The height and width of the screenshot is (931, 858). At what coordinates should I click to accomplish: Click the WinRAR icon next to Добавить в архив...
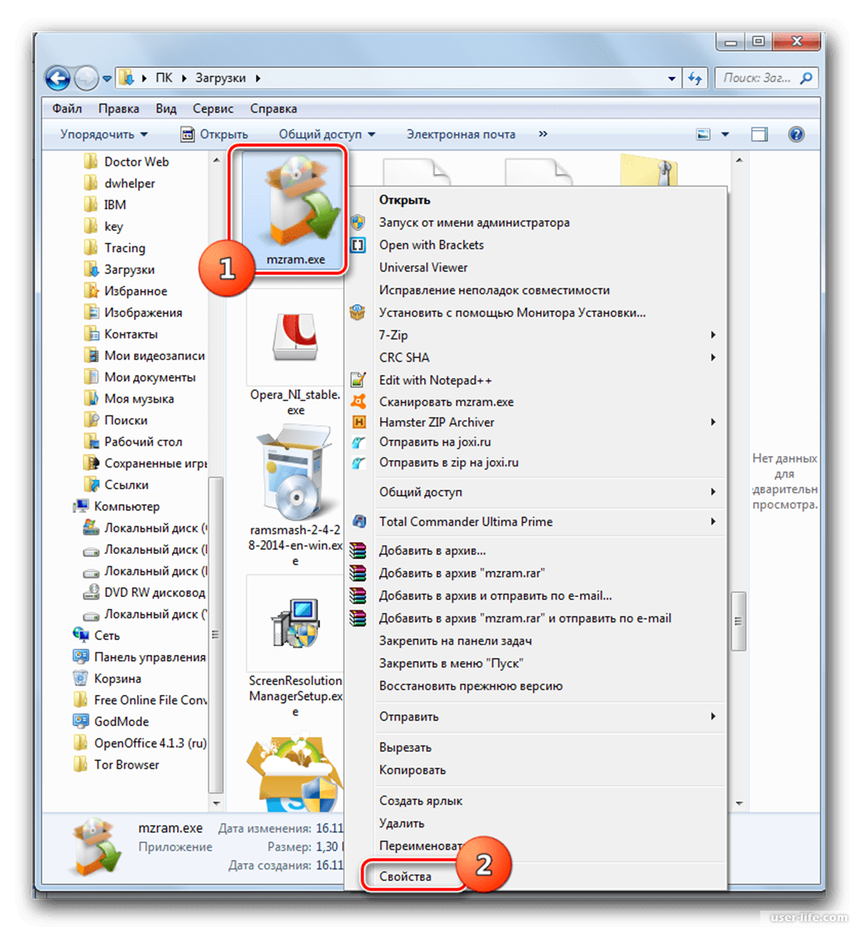click(357, 550)
